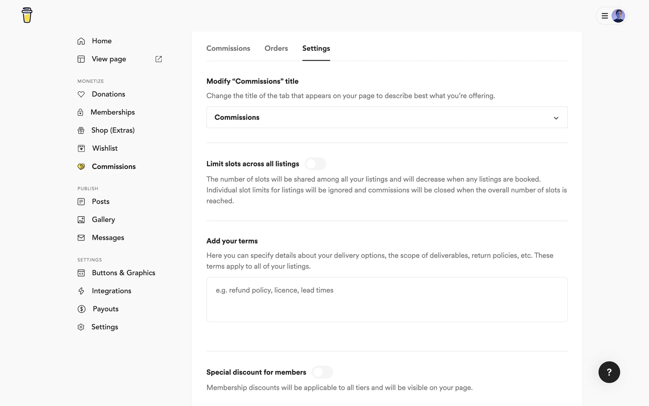Switch to the Commissions tab
Image resolution: width=649 pixels, height=406 pixels.
[228, 48]
